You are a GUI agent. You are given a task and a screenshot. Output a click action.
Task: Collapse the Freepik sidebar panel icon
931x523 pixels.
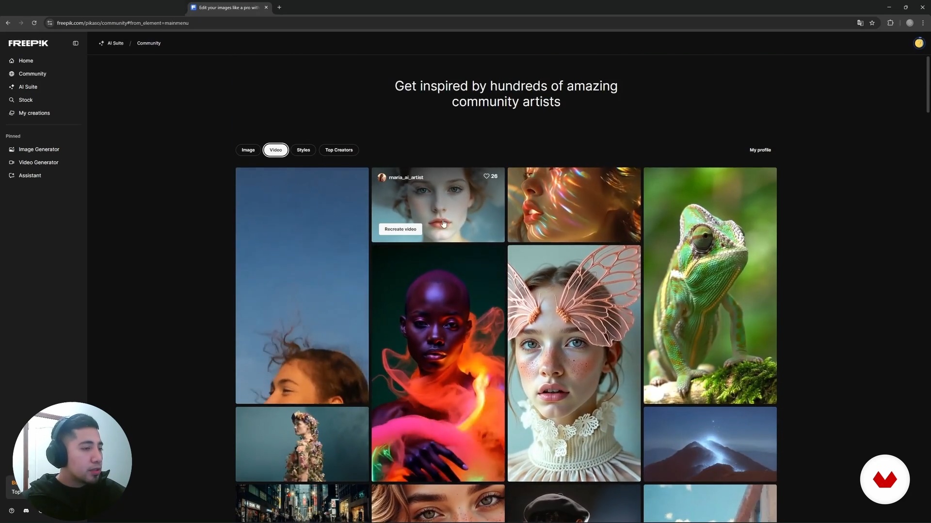pyautogui.click(x=76, y=43)
